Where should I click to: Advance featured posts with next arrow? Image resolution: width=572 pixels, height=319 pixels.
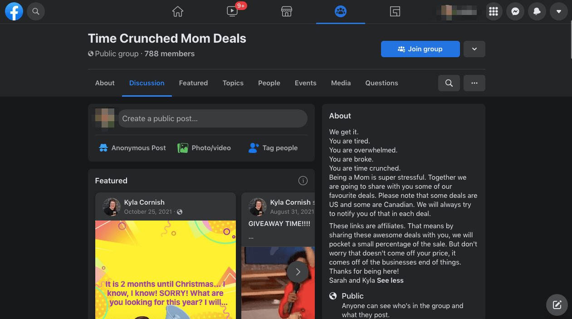click(x=298, y=272)
